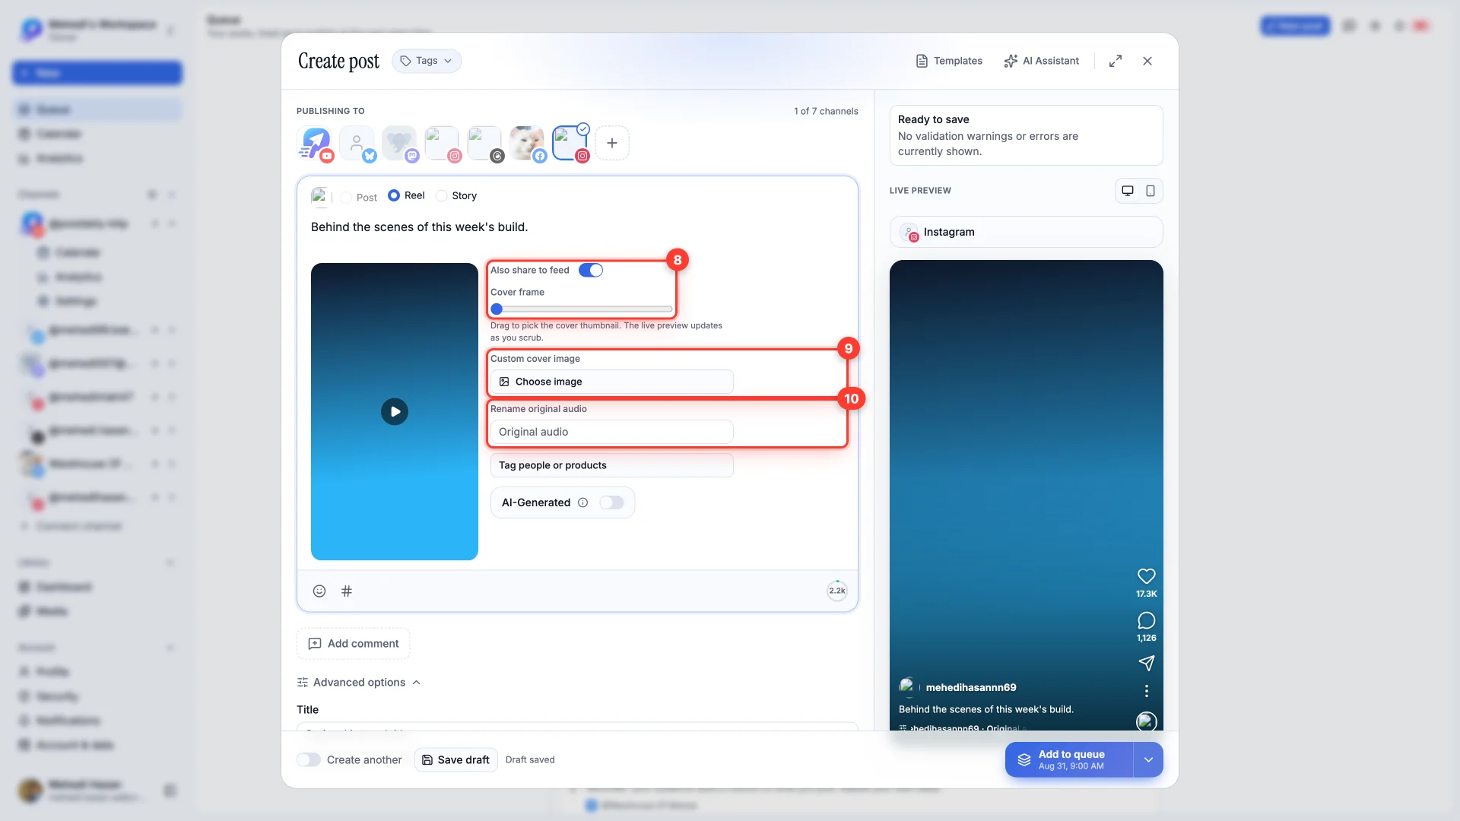Toggle the AI-Generated switch
The height and width of the screenshot is (821, 1460).
coord(611,502)
